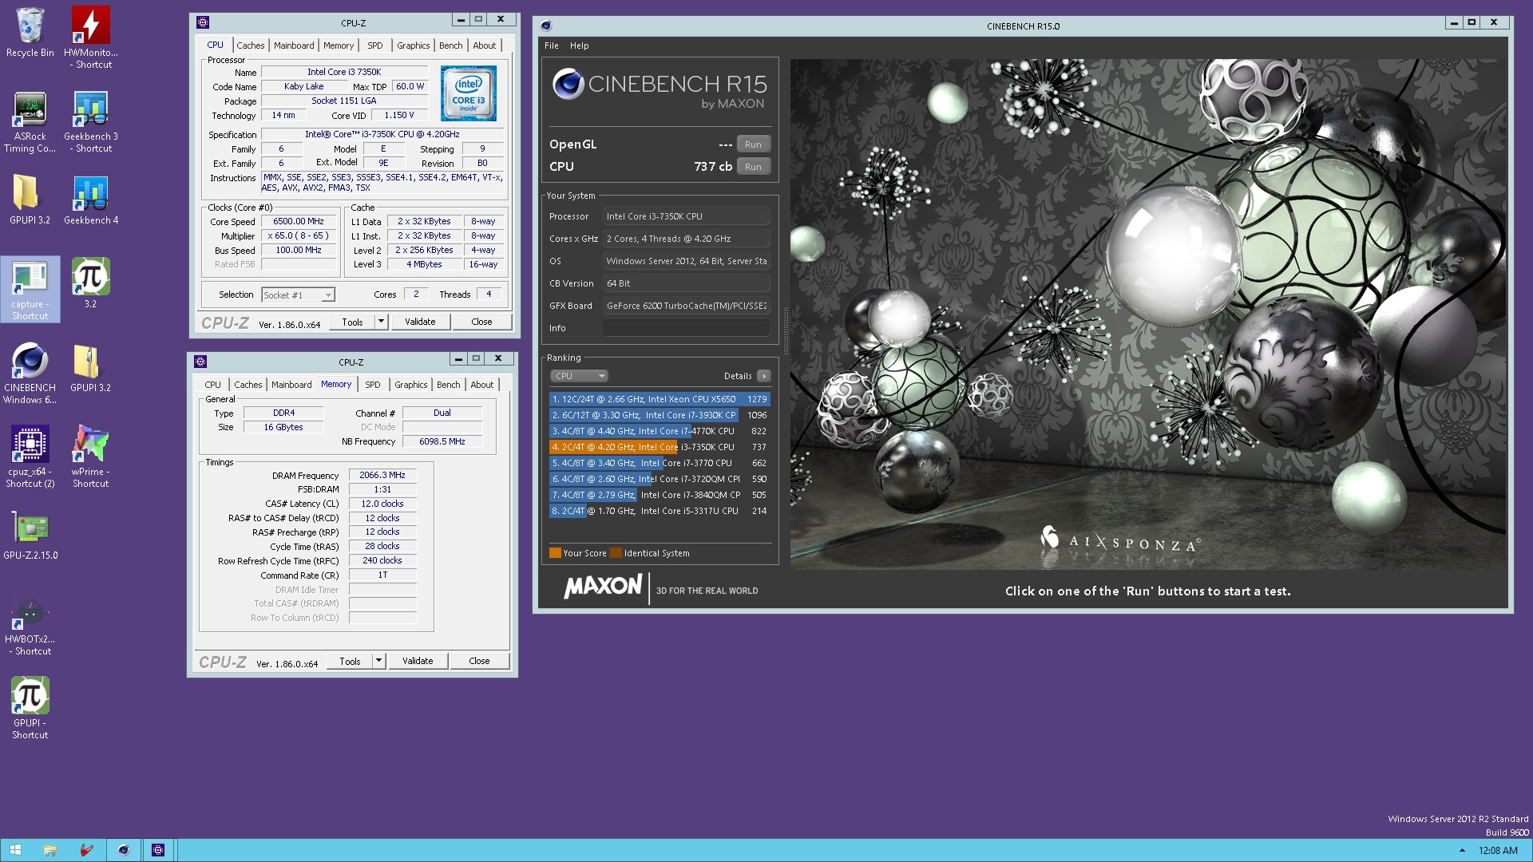Screen dimensions: 1533x862
Task: Open the Mainboard tab in top CPU-Z window
Action: [294, 45]
